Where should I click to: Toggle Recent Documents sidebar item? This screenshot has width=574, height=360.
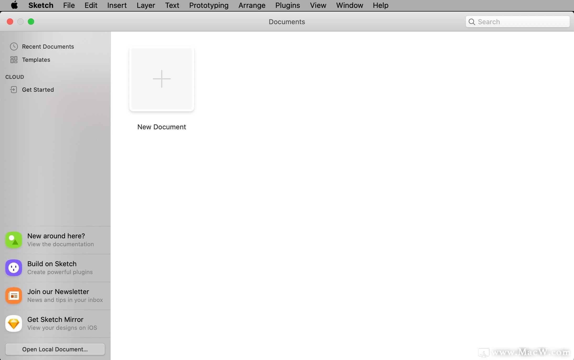click(x=48, y=46)
